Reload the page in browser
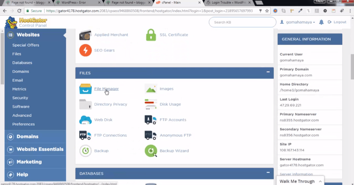The image size is (354, 185). coord(19,11)
